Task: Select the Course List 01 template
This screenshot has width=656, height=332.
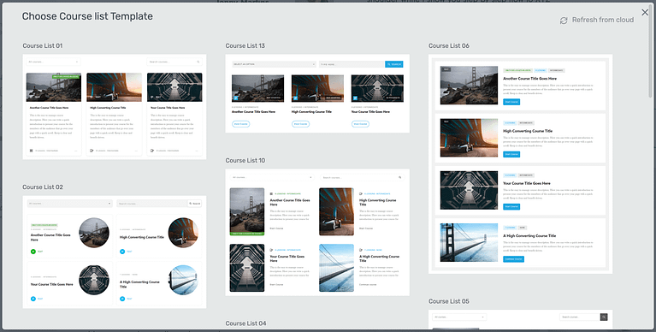Action: tap(115, 107)
